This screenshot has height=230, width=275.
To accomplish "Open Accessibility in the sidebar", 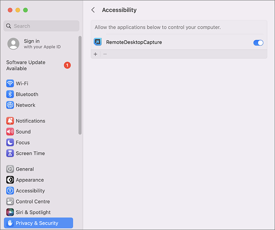I will 30,191.
